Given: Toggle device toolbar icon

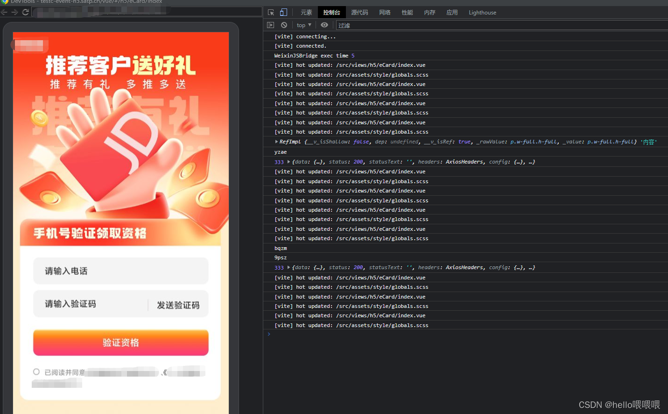Looking at the screenshot, I should tap(283, 13).
